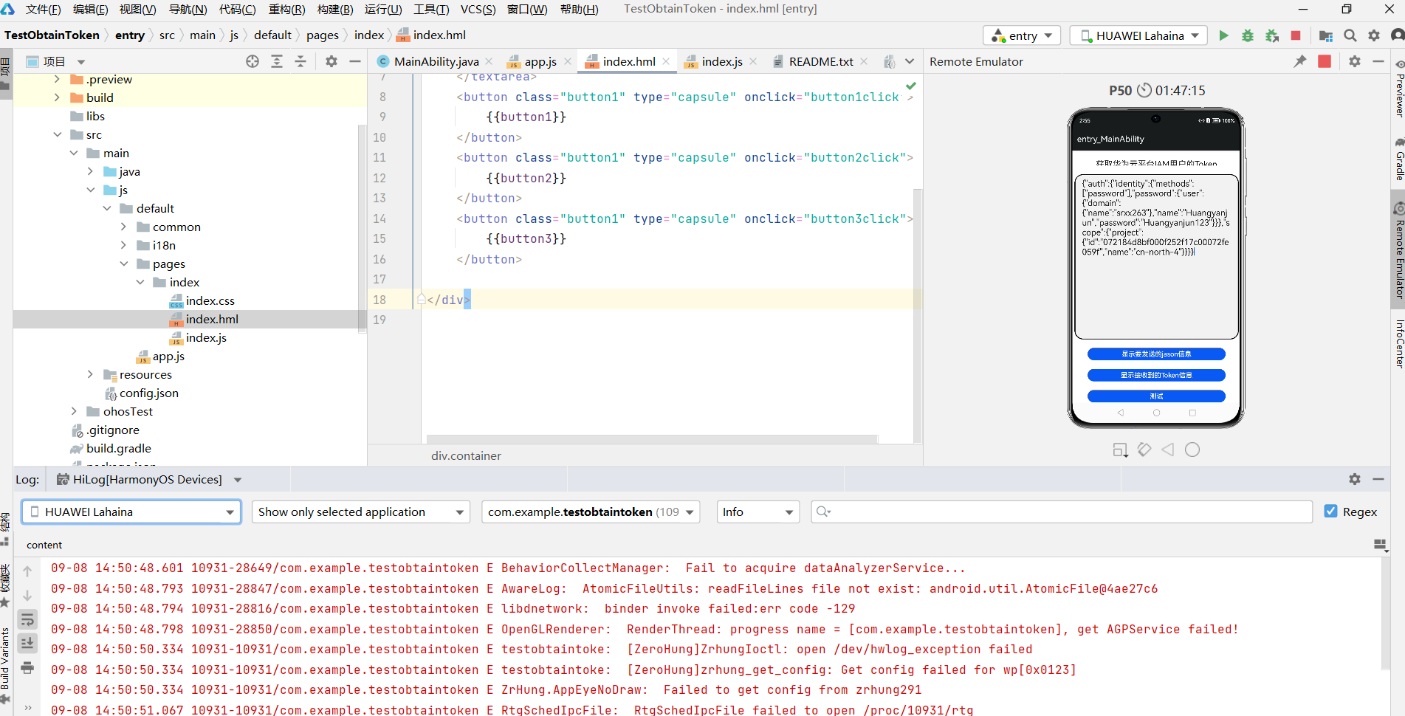The width and height of the screenshot is (1405, 716).
Task: Click the editor horizontal scrollbar
Action: [x=652, y=439]
